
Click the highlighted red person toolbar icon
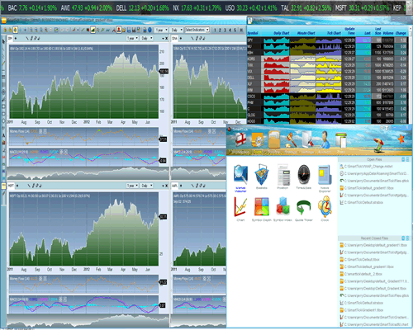(x=119, y=30)
